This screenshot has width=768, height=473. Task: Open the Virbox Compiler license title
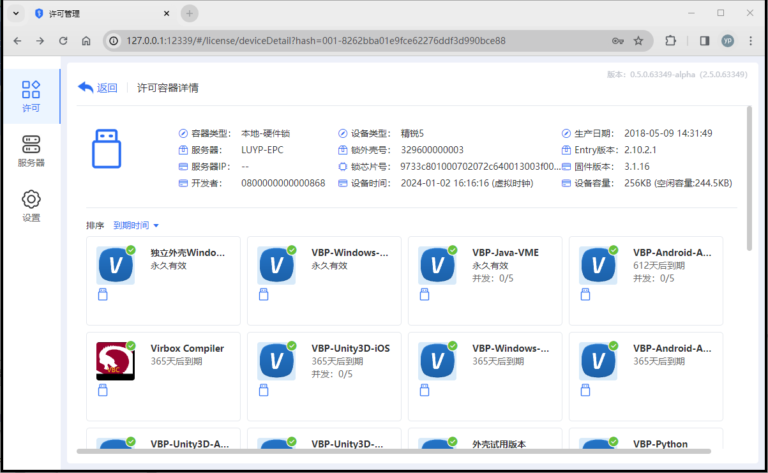(x=187, y=349)
